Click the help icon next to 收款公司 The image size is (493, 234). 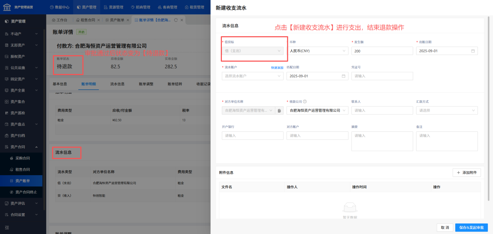point(305,102)
